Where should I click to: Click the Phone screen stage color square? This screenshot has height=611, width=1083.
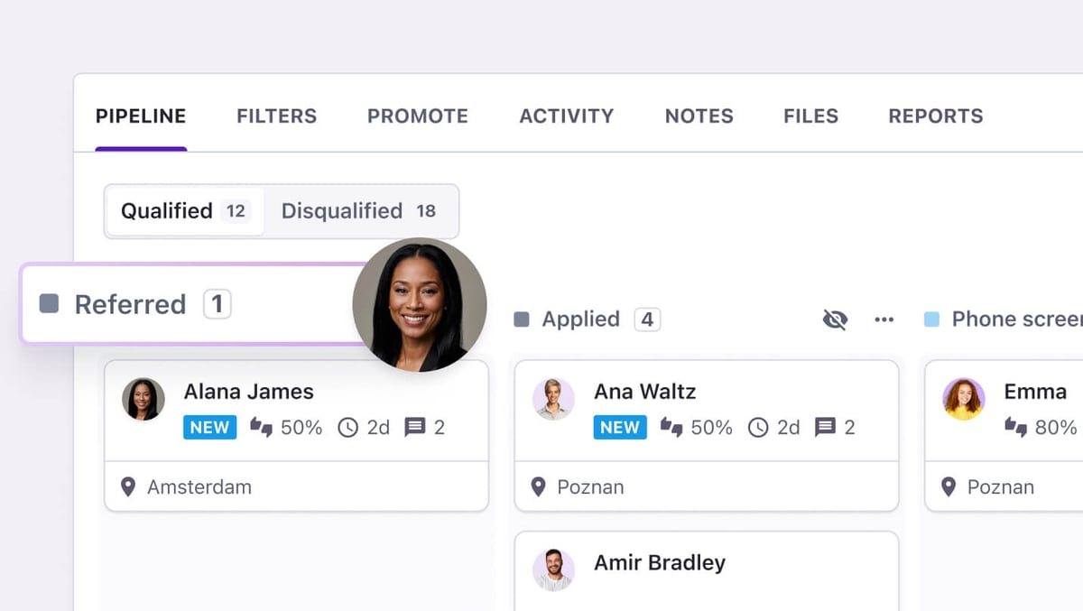click(932, 319)
